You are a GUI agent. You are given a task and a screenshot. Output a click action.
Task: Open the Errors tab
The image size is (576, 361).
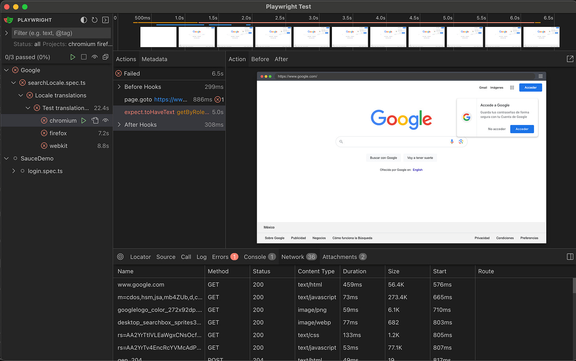(x=225, y=257)
